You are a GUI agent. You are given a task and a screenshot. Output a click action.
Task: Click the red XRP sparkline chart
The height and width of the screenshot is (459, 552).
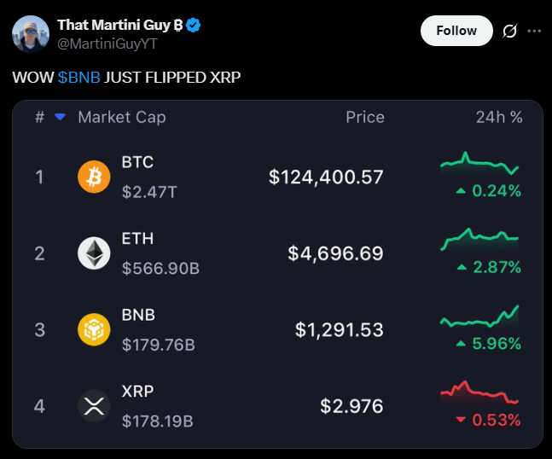click(x=479, y=392)
